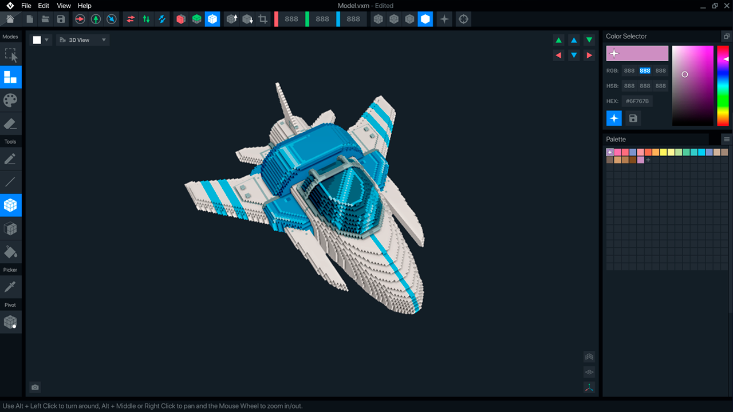Activate the eyedropper color picker

[10, 287]
